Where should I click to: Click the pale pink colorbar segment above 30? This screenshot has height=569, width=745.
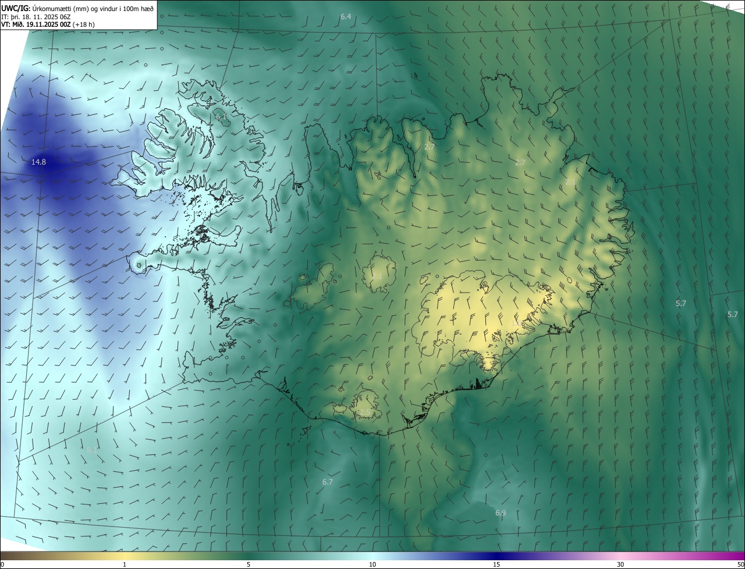coord(620,556)
